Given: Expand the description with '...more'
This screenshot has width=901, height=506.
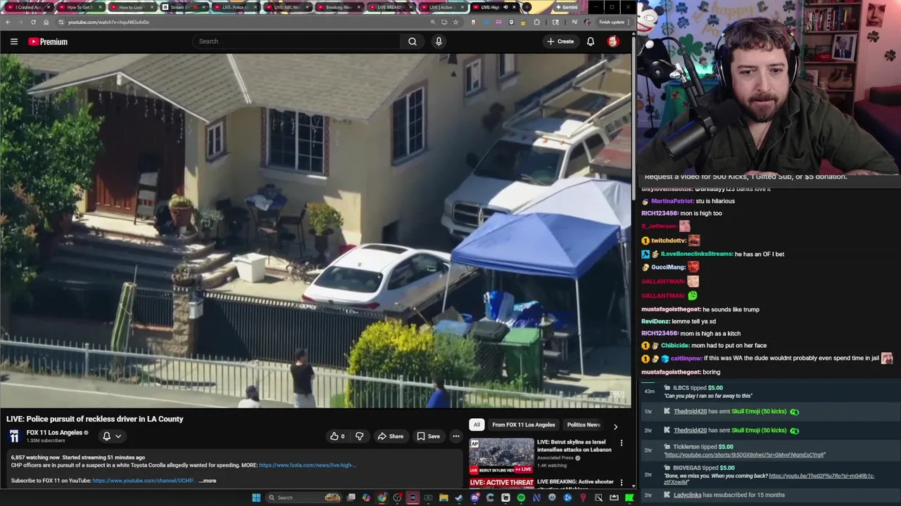Looking at the screenshot, I should coord(208,481).
